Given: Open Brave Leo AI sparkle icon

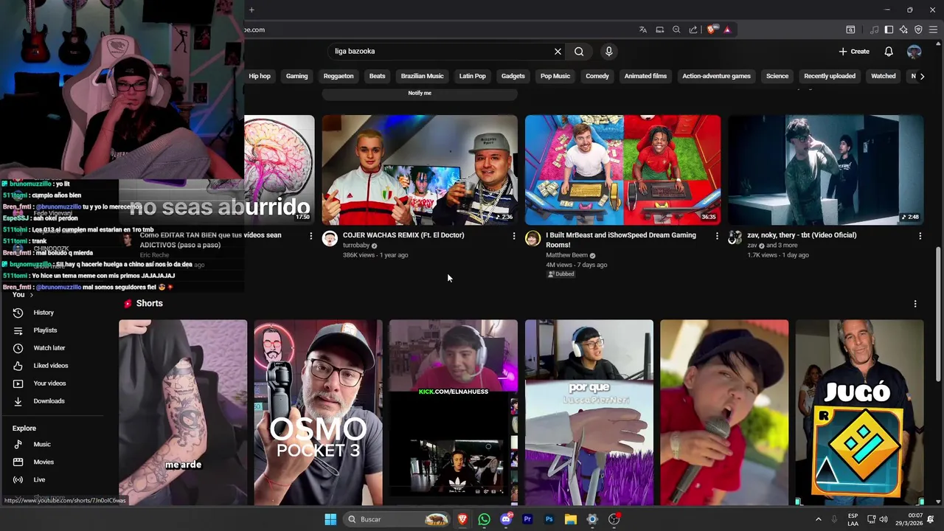Looking at the screenshot, I should 903,29.
